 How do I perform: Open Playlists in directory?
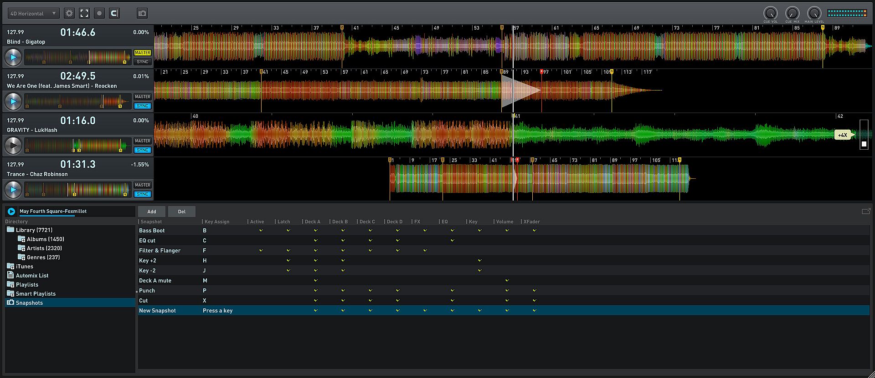(27, 285)
